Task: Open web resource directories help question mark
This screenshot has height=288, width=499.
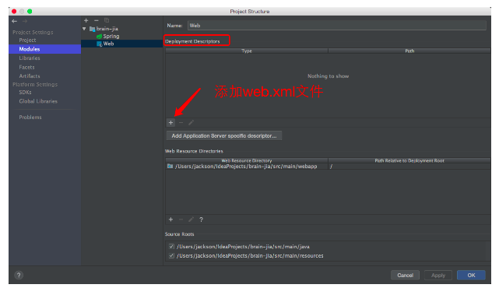Action: coord(201,220)
